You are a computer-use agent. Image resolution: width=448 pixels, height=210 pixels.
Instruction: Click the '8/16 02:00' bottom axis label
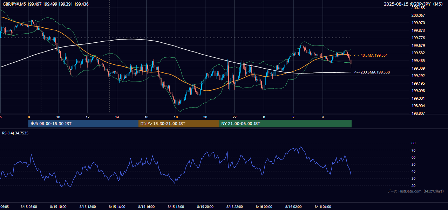click(x=293, y=207)
